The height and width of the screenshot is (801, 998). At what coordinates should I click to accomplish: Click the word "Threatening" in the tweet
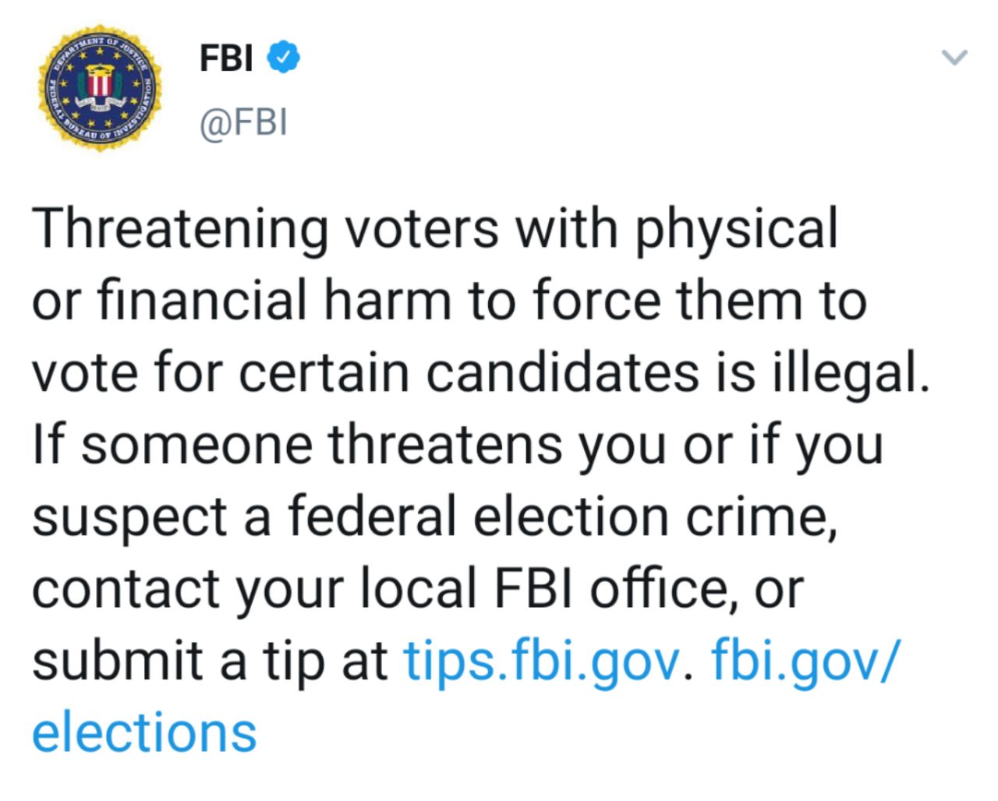point(181,231)
